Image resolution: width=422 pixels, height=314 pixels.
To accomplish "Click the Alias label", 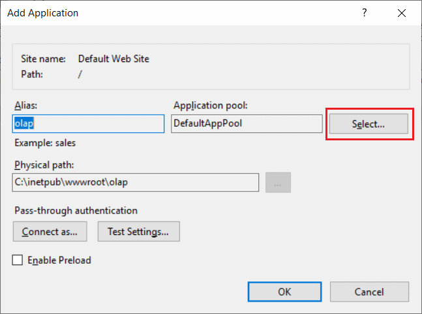I will 25,105.
